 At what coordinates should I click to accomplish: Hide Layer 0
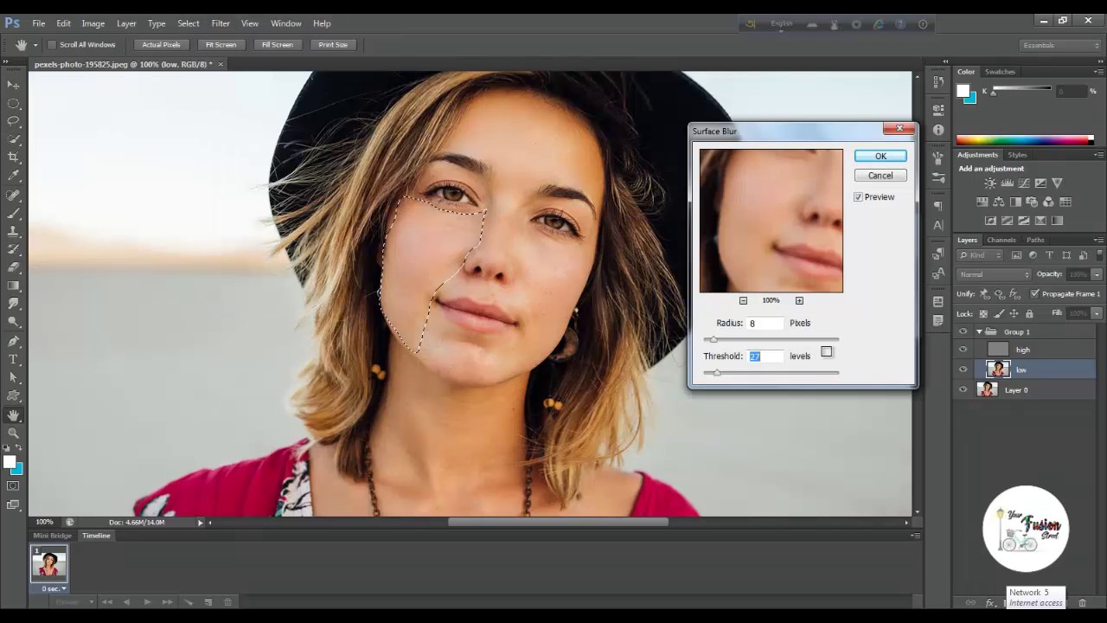tap(963, 390)
